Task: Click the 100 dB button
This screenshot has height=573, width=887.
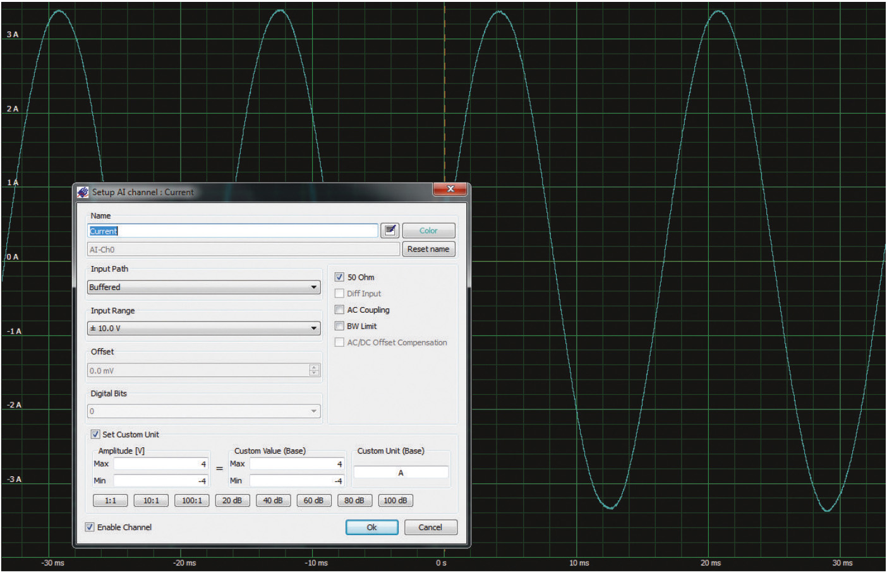Action: (x=395, y=500)
